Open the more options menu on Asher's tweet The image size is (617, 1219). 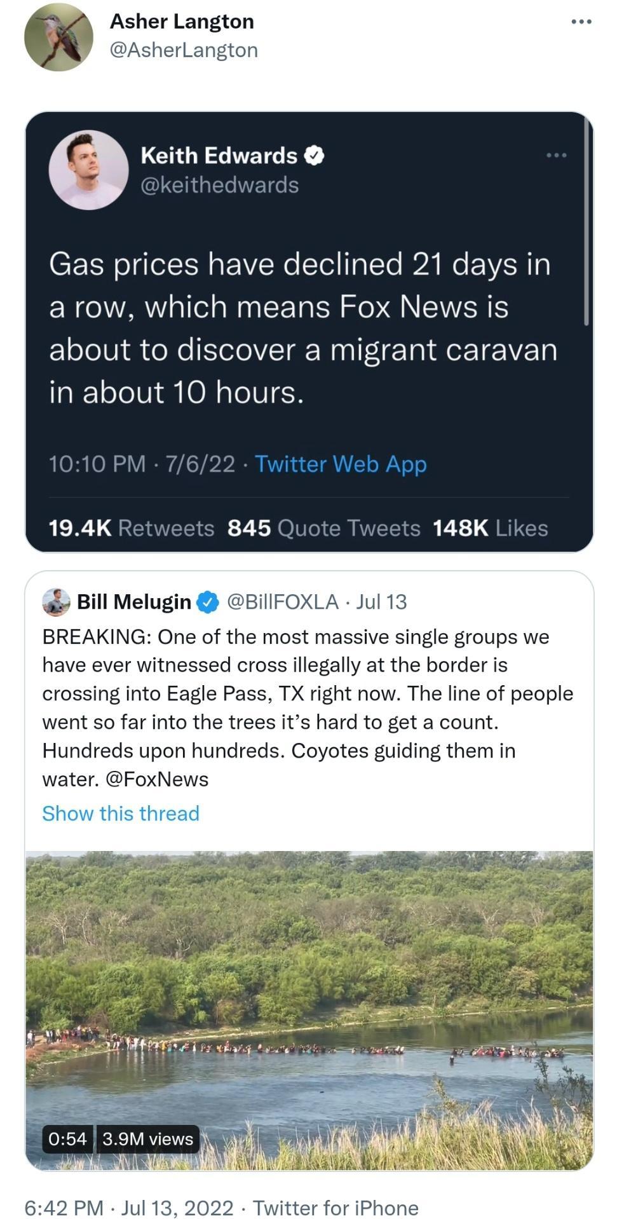(581, 21)
